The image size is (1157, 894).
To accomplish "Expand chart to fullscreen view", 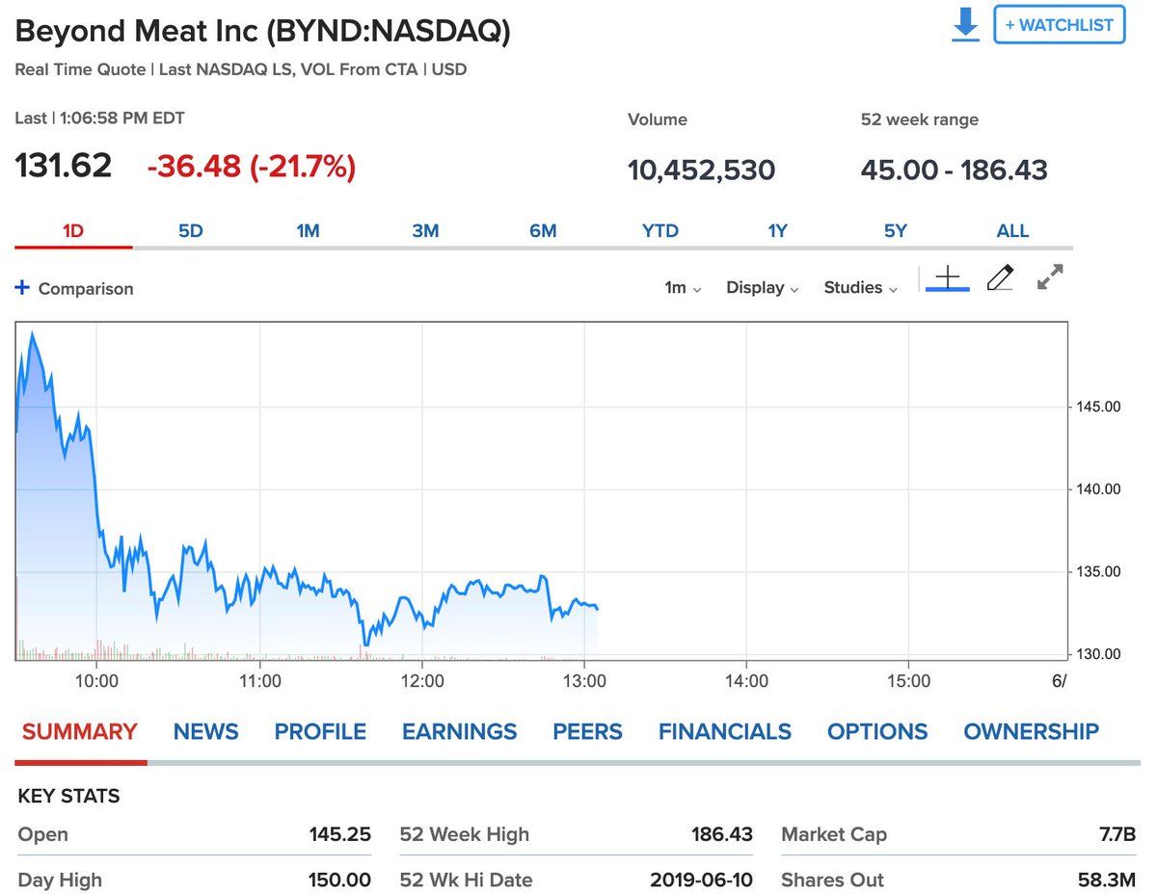I will click(x=1050, y=277).
